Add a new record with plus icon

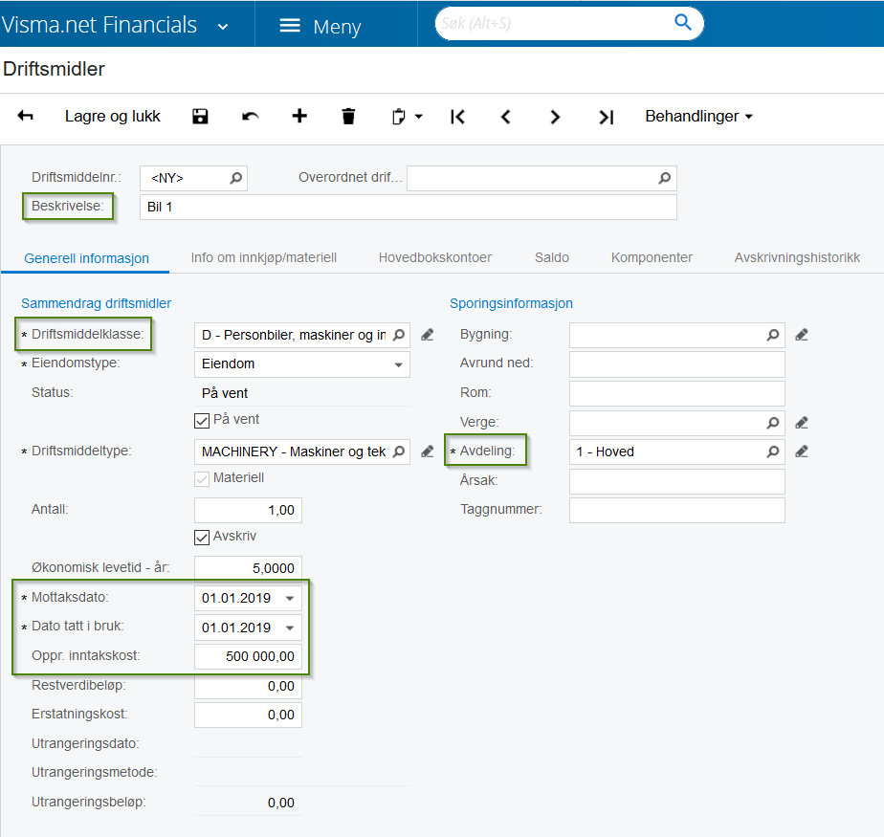coord(299,116)
